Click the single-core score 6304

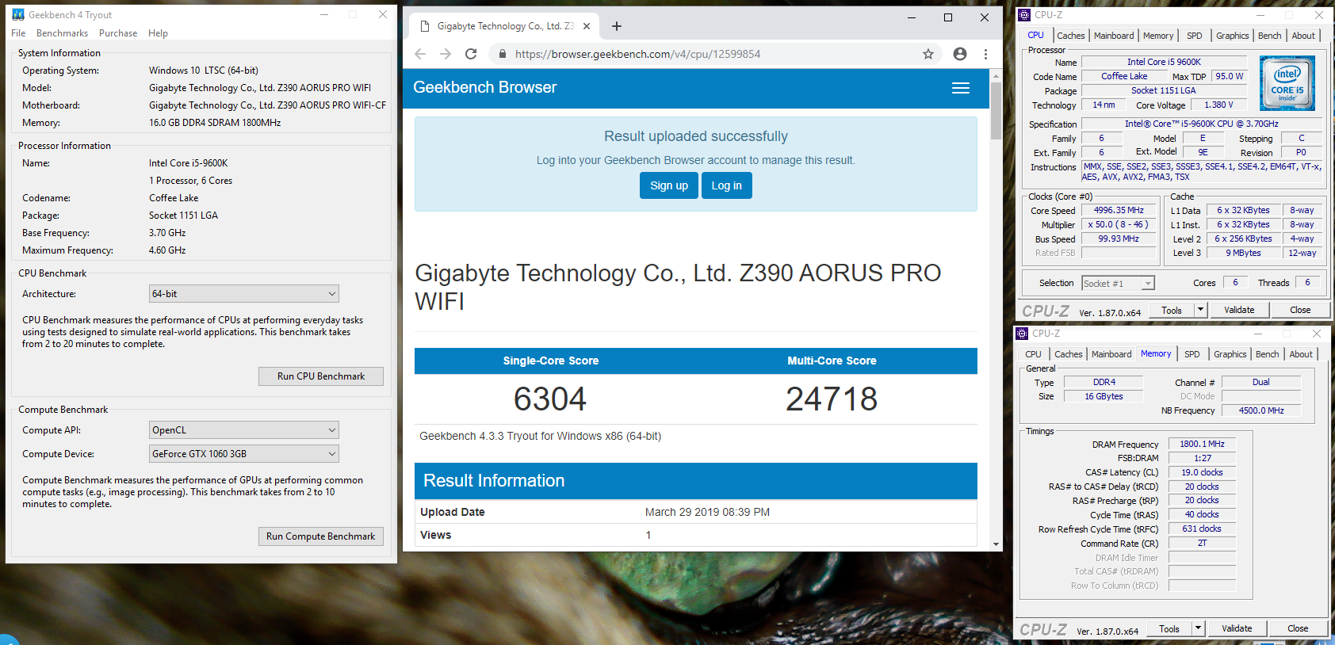tap(550, 399)
